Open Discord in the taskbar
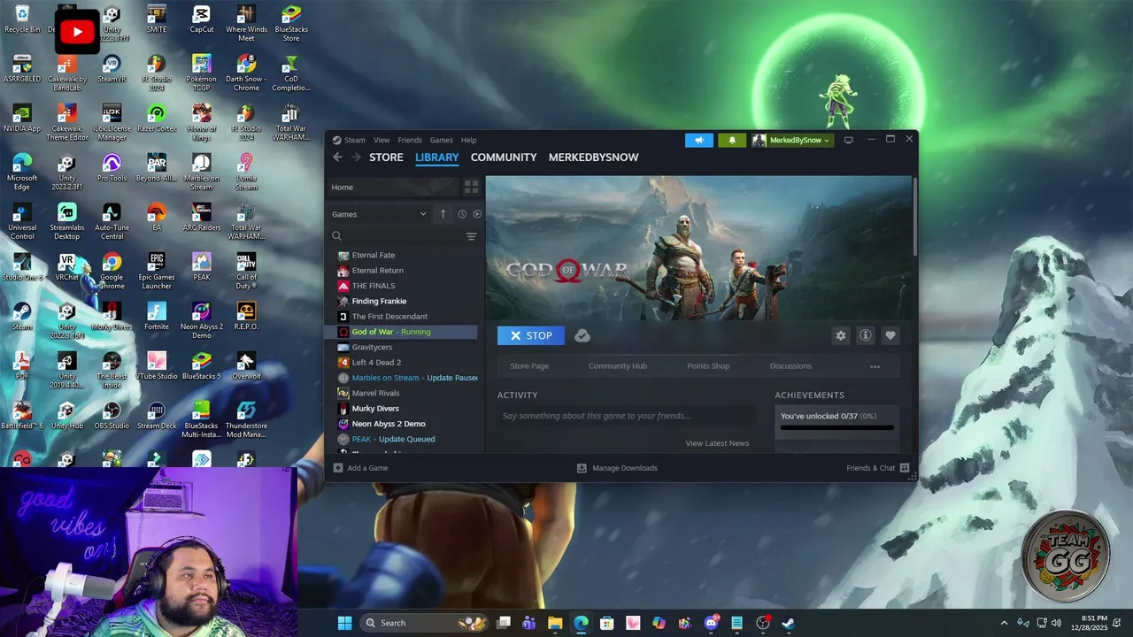This screenshot has width=1133, height=637. (711, 623)
